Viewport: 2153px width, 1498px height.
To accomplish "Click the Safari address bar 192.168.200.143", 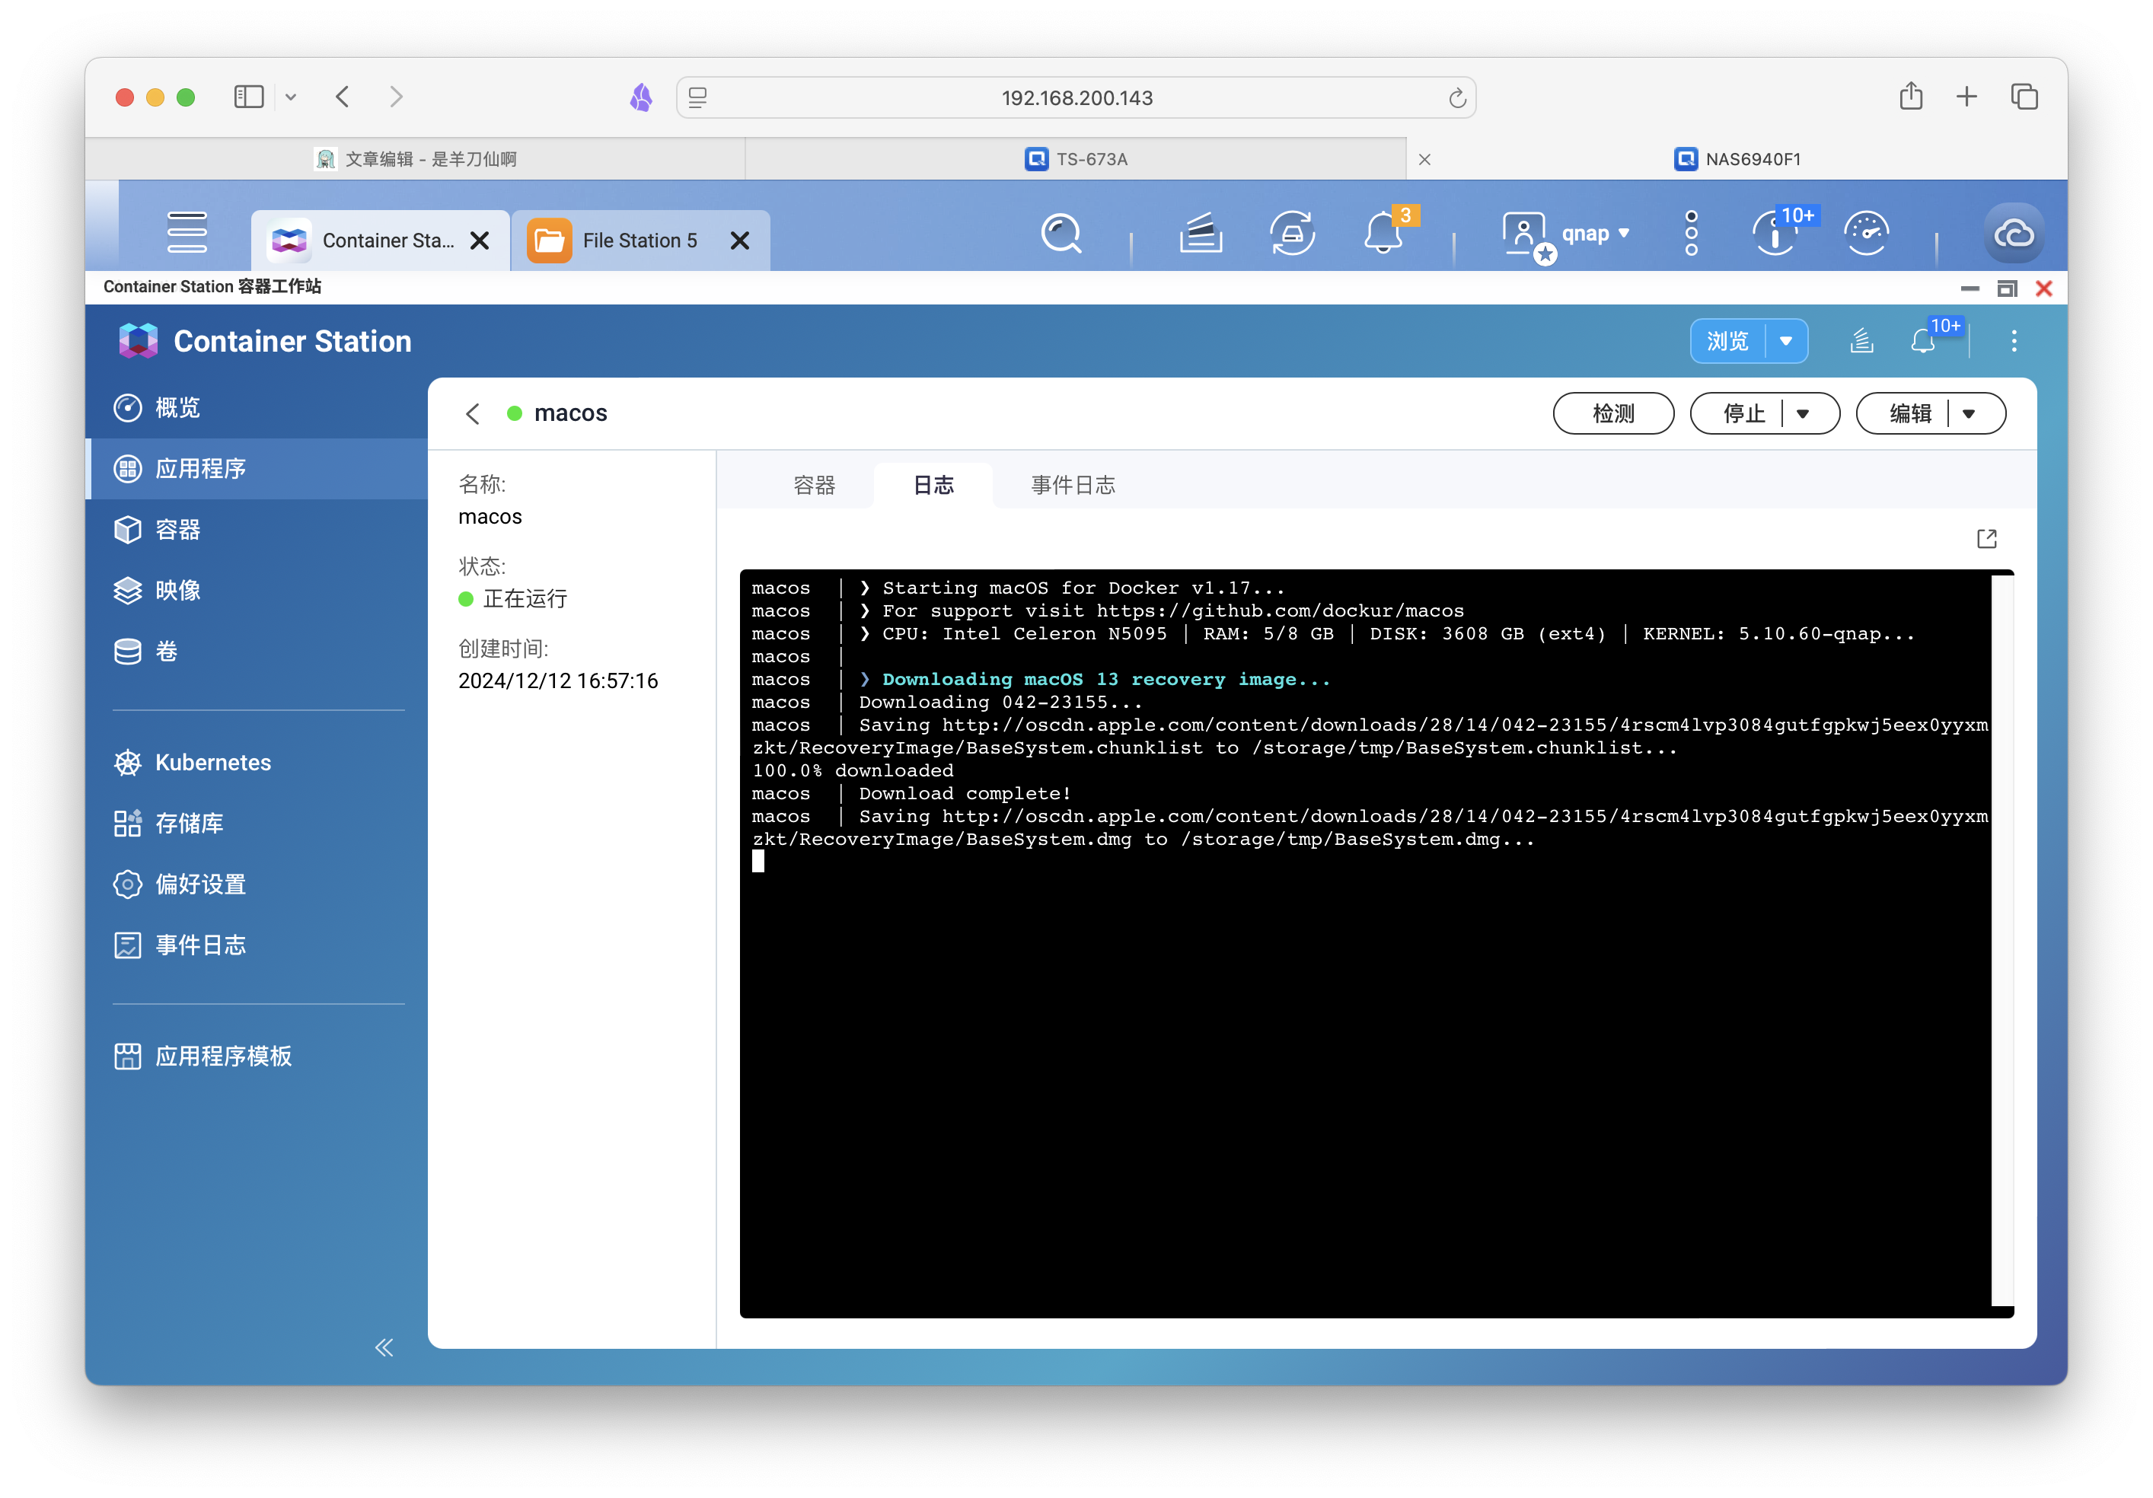I will (1076, 97).
